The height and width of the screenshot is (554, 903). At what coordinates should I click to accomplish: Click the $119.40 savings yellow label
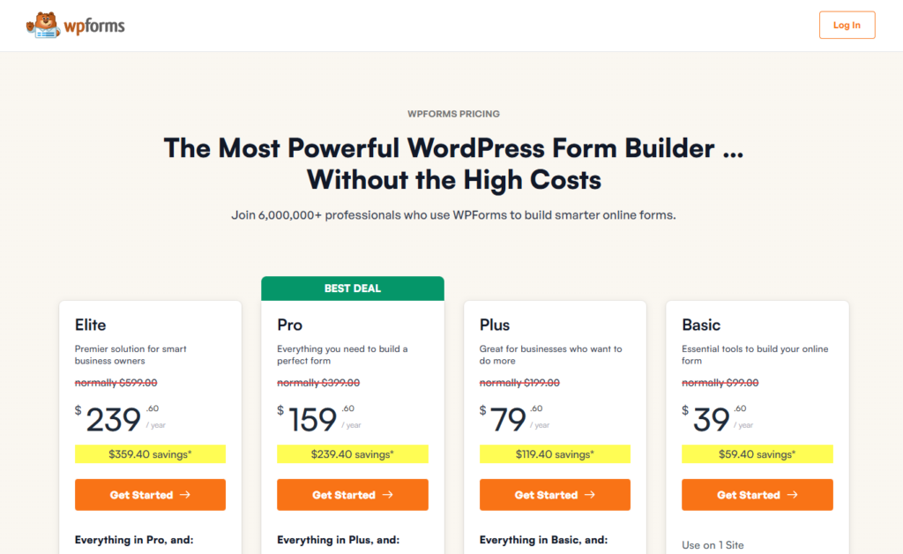click(x=555, y=454)
